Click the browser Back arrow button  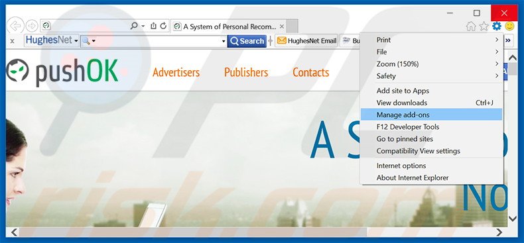[15, 26]
